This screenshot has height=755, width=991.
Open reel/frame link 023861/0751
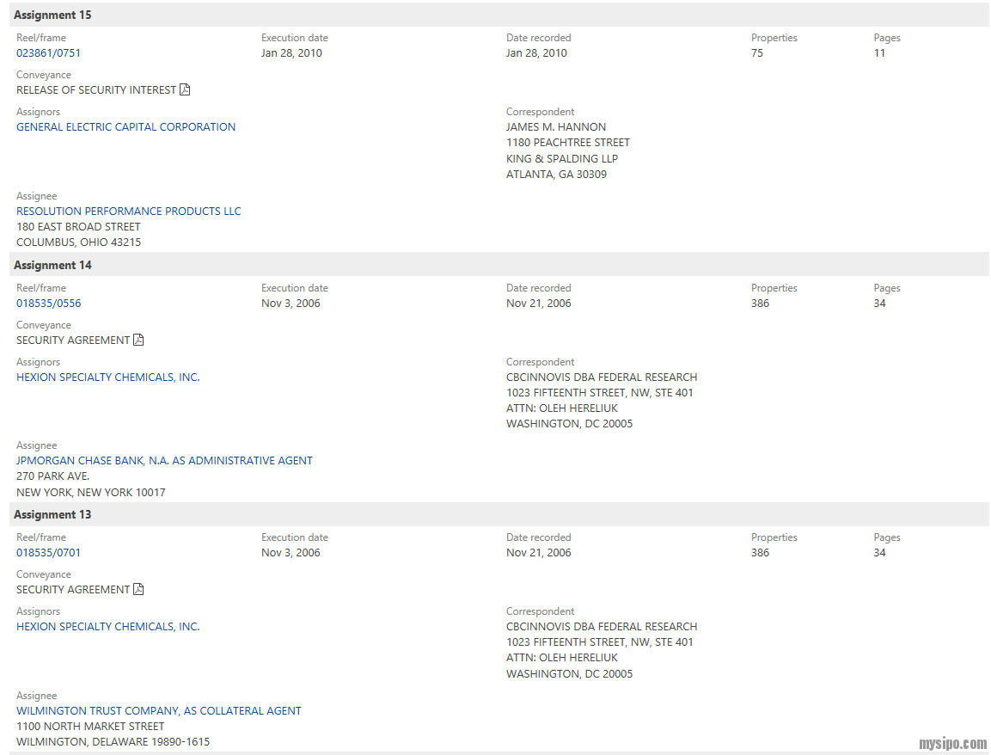click(x=49, y=53)
